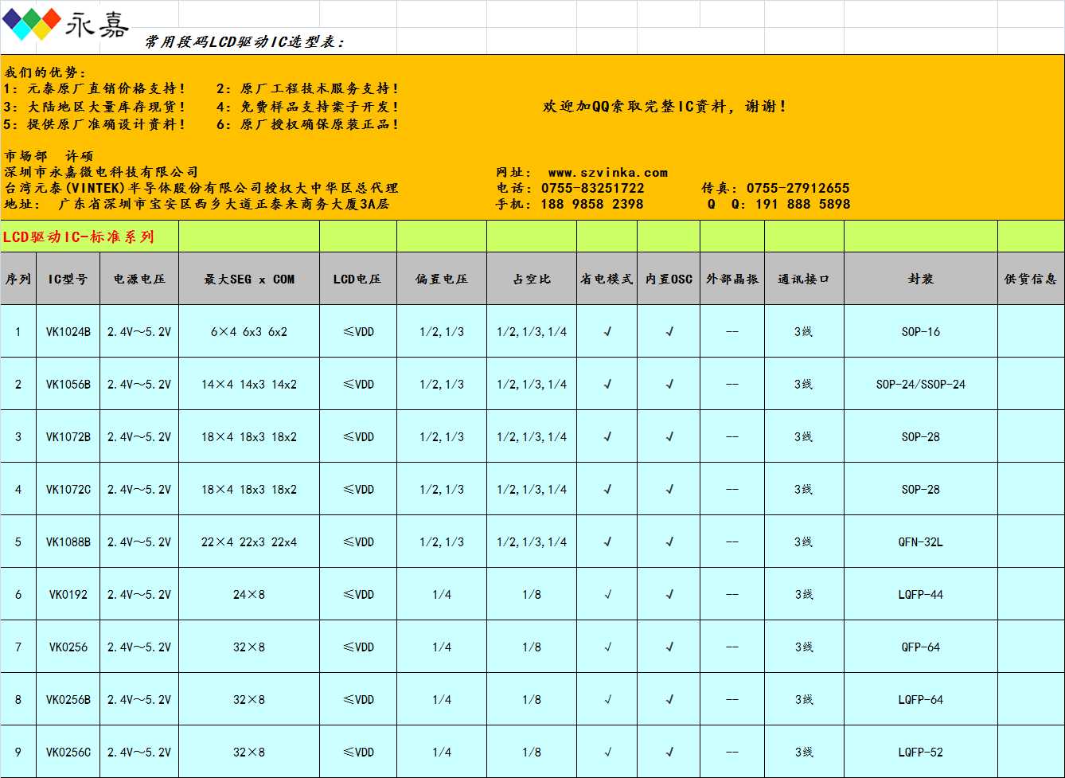
Task: Click the 2.4V~5.2V cell for VK1056B
Action: click(139, 384)
